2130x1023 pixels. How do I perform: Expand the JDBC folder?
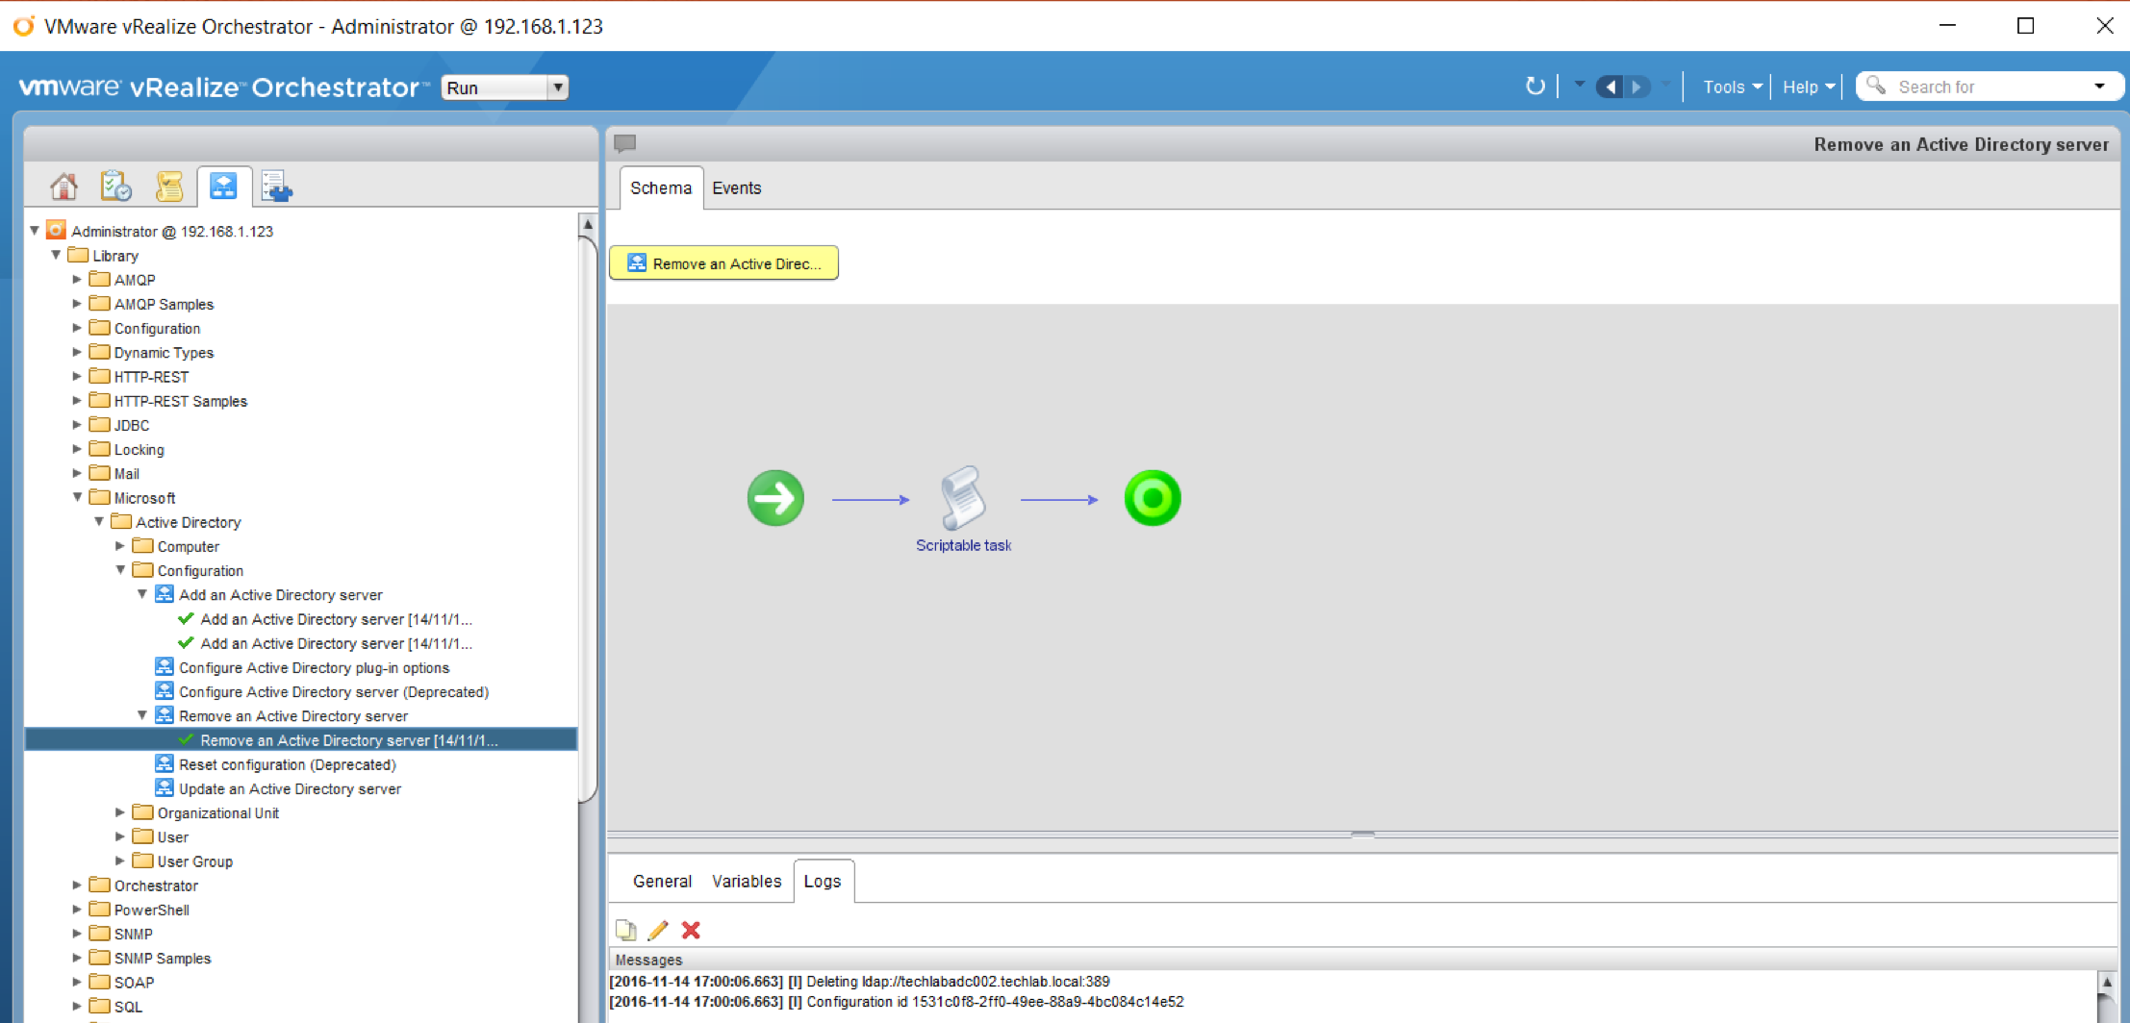tap(78, 424)
